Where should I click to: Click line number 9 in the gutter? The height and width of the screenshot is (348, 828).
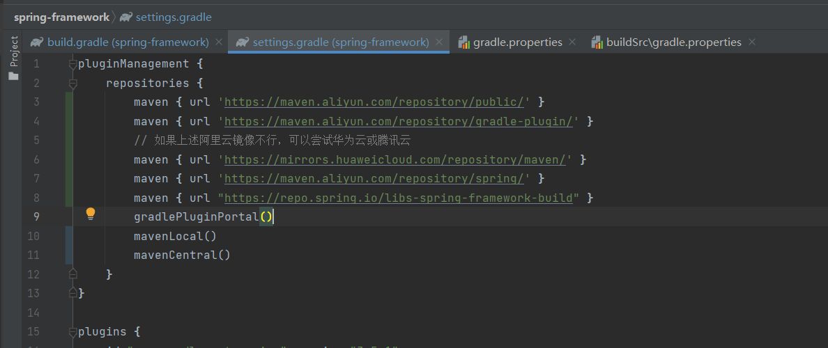[36, 216]
